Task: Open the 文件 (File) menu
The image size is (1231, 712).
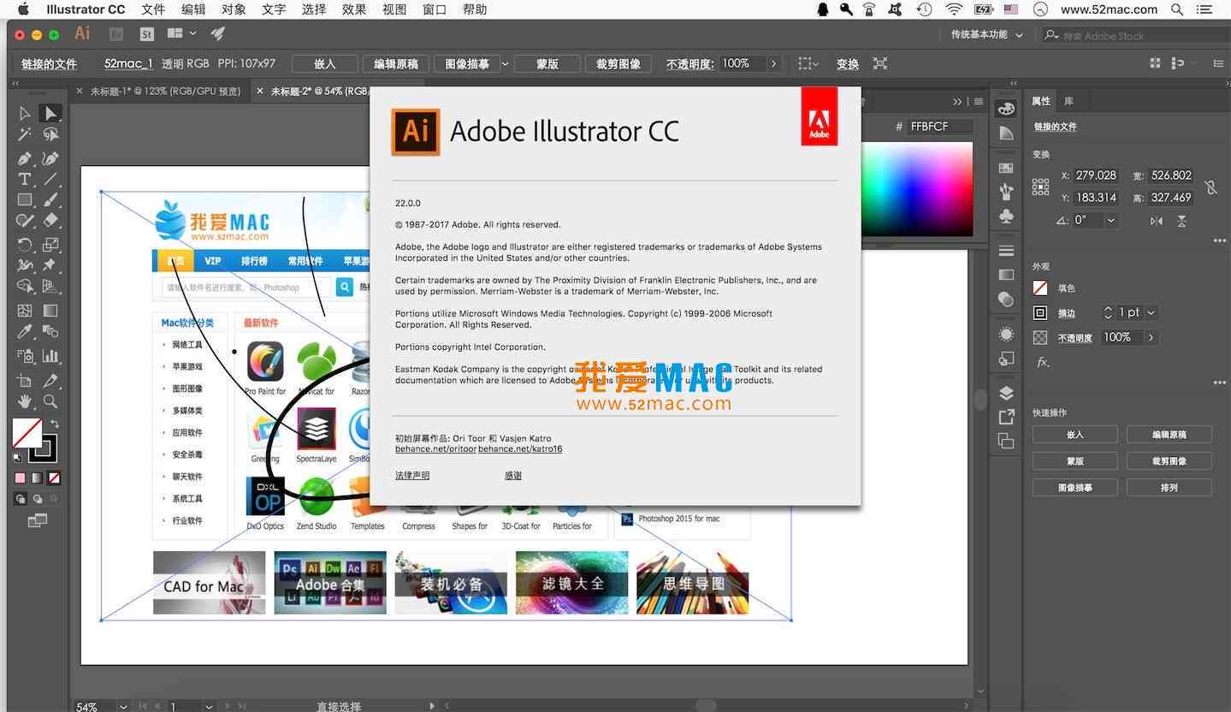Action: 153,9
